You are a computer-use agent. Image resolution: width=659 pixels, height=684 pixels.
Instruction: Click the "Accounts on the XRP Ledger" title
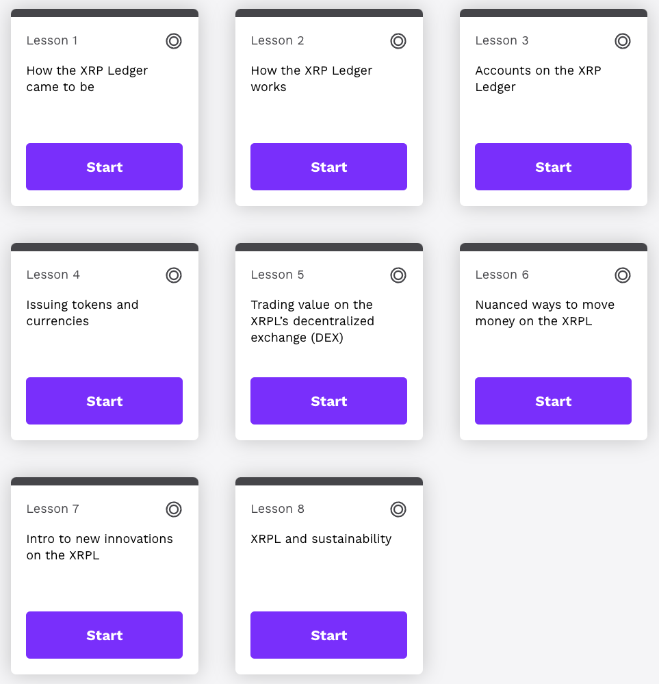coord(538,79)
